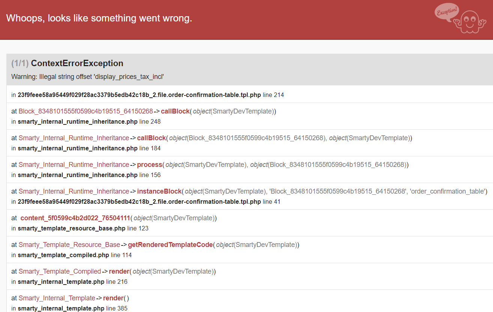Open smarty_internal_template.php line 216
Viewport: 493px width, 312px height.
pos(73,282)
